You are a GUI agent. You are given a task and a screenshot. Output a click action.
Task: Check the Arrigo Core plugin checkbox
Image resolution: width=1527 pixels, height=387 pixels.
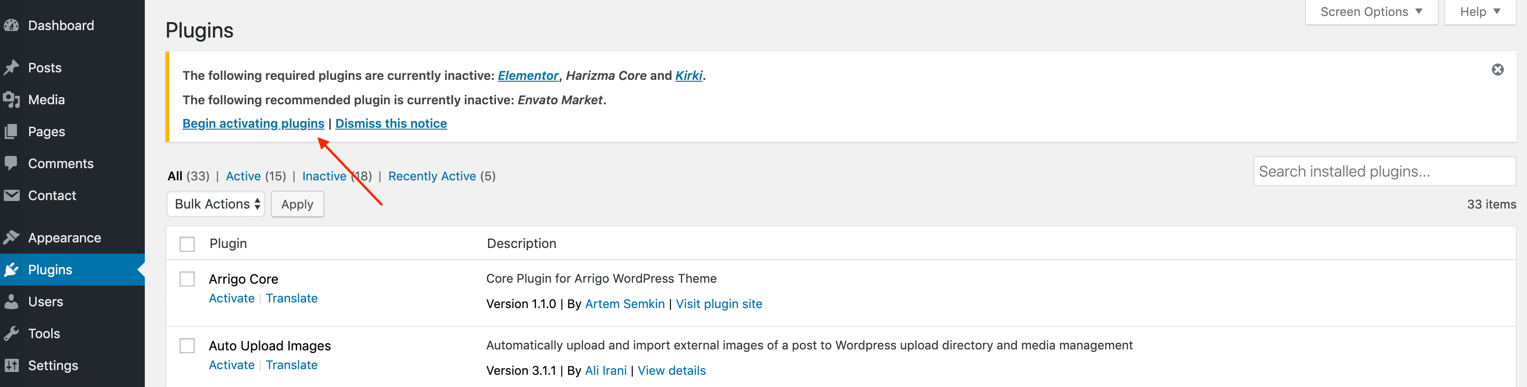[x=187, y=279]
